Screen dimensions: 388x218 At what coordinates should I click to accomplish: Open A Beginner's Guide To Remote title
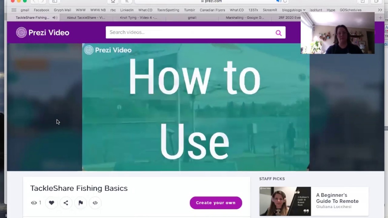[x=337, y=198]
